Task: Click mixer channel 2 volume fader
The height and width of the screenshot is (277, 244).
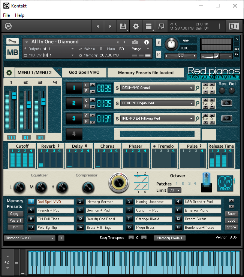Action: 29,105
